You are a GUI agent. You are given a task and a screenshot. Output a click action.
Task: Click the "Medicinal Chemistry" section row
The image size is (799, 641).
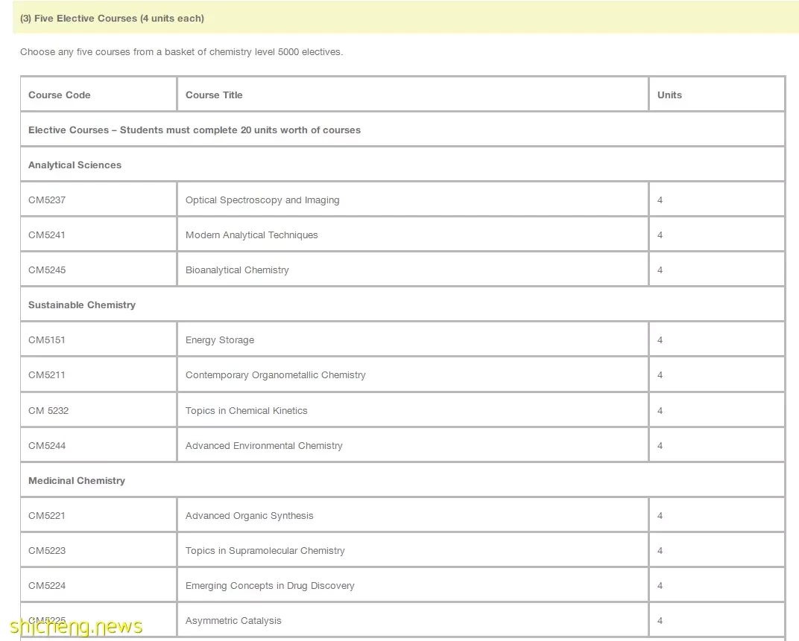click(402, 481)
